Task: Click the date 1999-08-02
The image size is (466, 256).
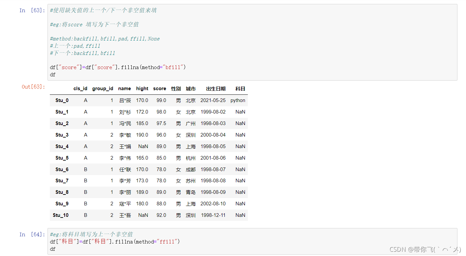Action: point(213,112)
